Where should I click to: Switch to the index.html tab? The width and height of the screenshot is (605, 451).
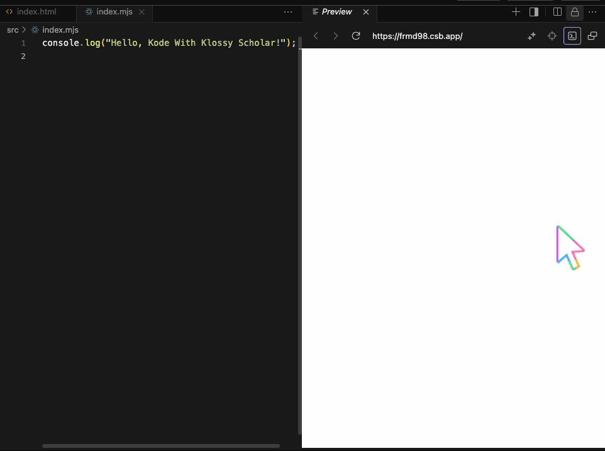point(36,12)
